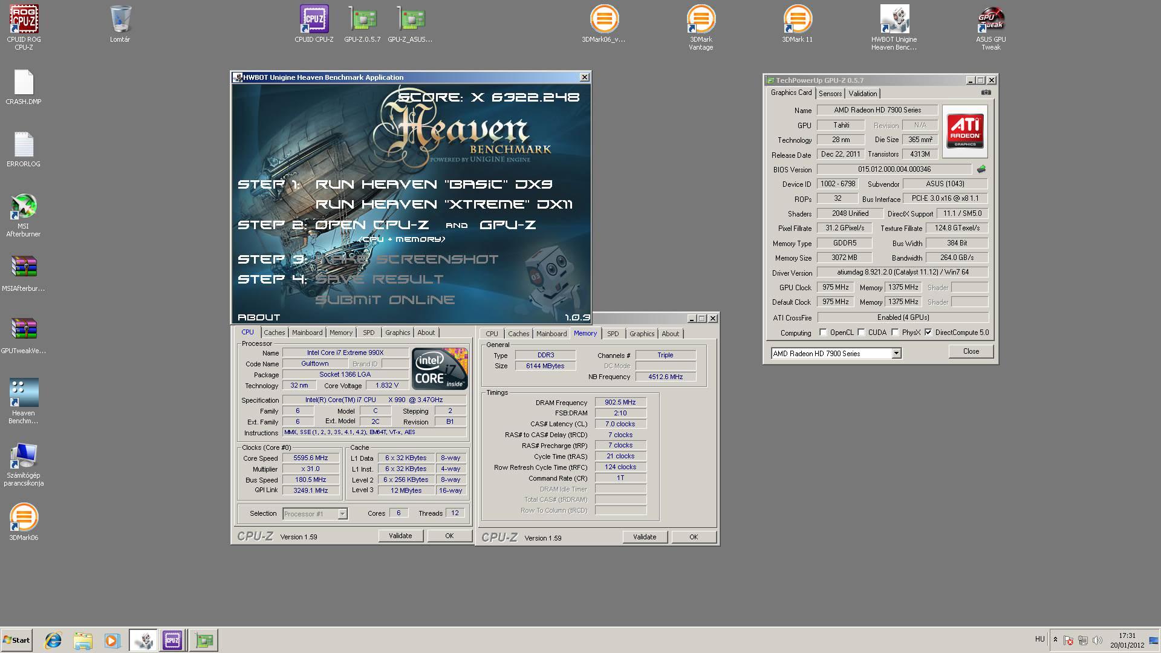This screenshot has height=653, width=1161.
Task: Open GPUTweakVe archive icon
Action: pyautogui.click(x=24, y=336)
